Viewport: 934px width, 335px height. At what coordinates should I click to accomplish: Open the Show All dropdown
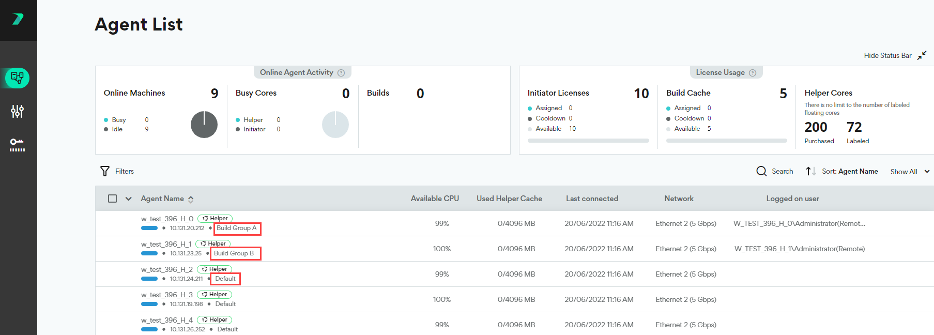(909, 172)
